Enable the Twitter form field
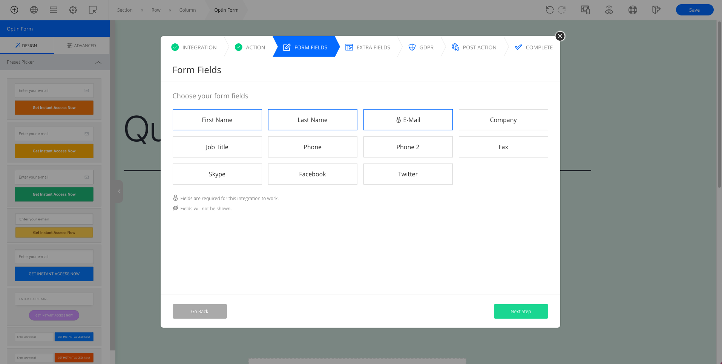722x364 pixels. click(x=408, y=174)
